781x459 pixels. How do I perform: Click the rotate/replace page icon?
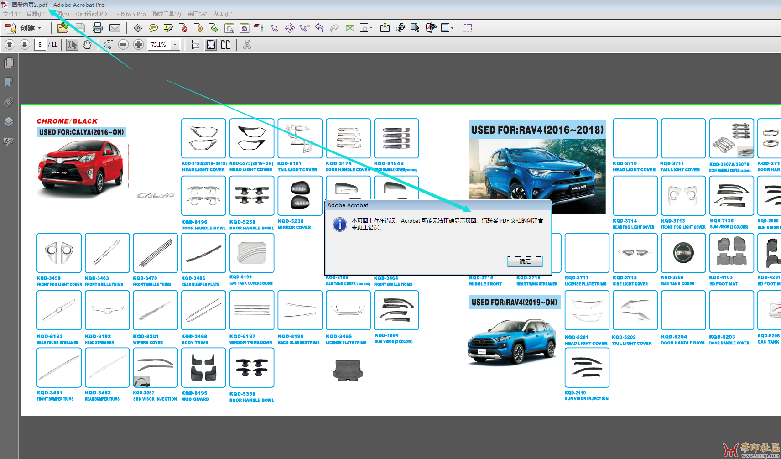click(198, 28)
